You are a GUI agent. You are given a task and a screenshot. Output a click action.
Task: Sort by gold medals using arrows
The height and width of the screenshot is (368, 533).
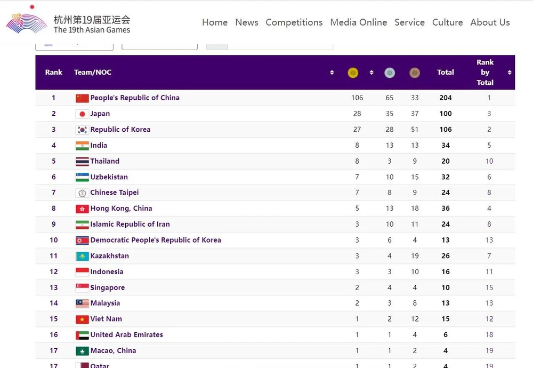click(x=372, y=73)
